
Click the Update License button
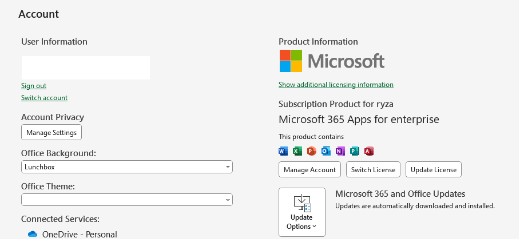point(434,169)
